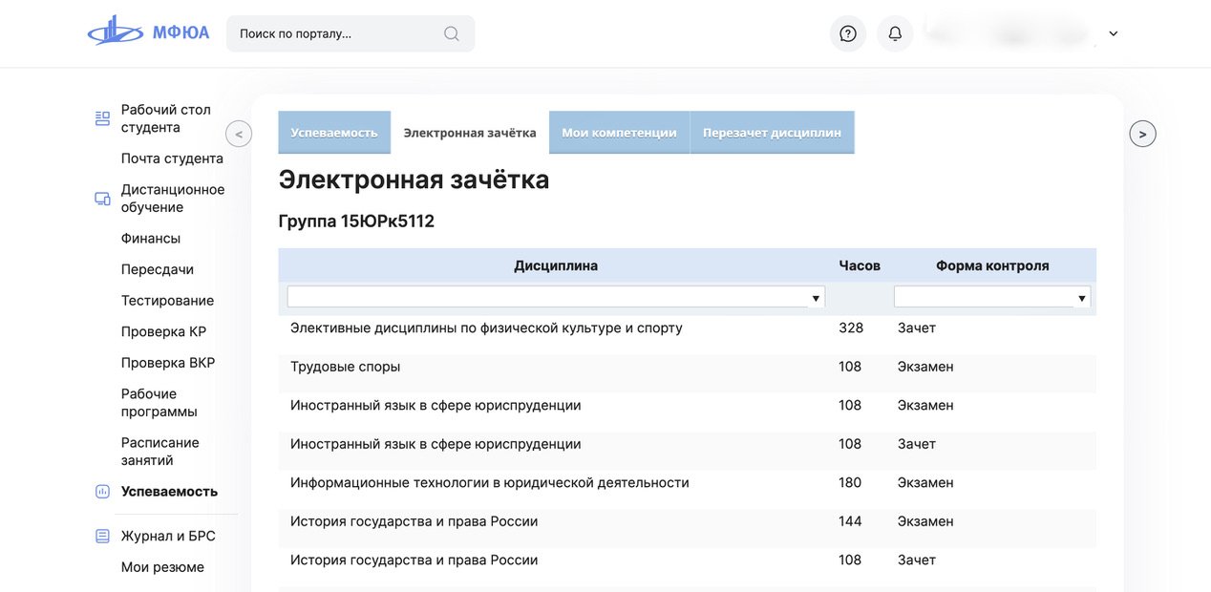Screen dimensions: 1211x592
Task: Open Расписание занятий in sidebar
Action: pyautogui.click(x=159, y=452)
